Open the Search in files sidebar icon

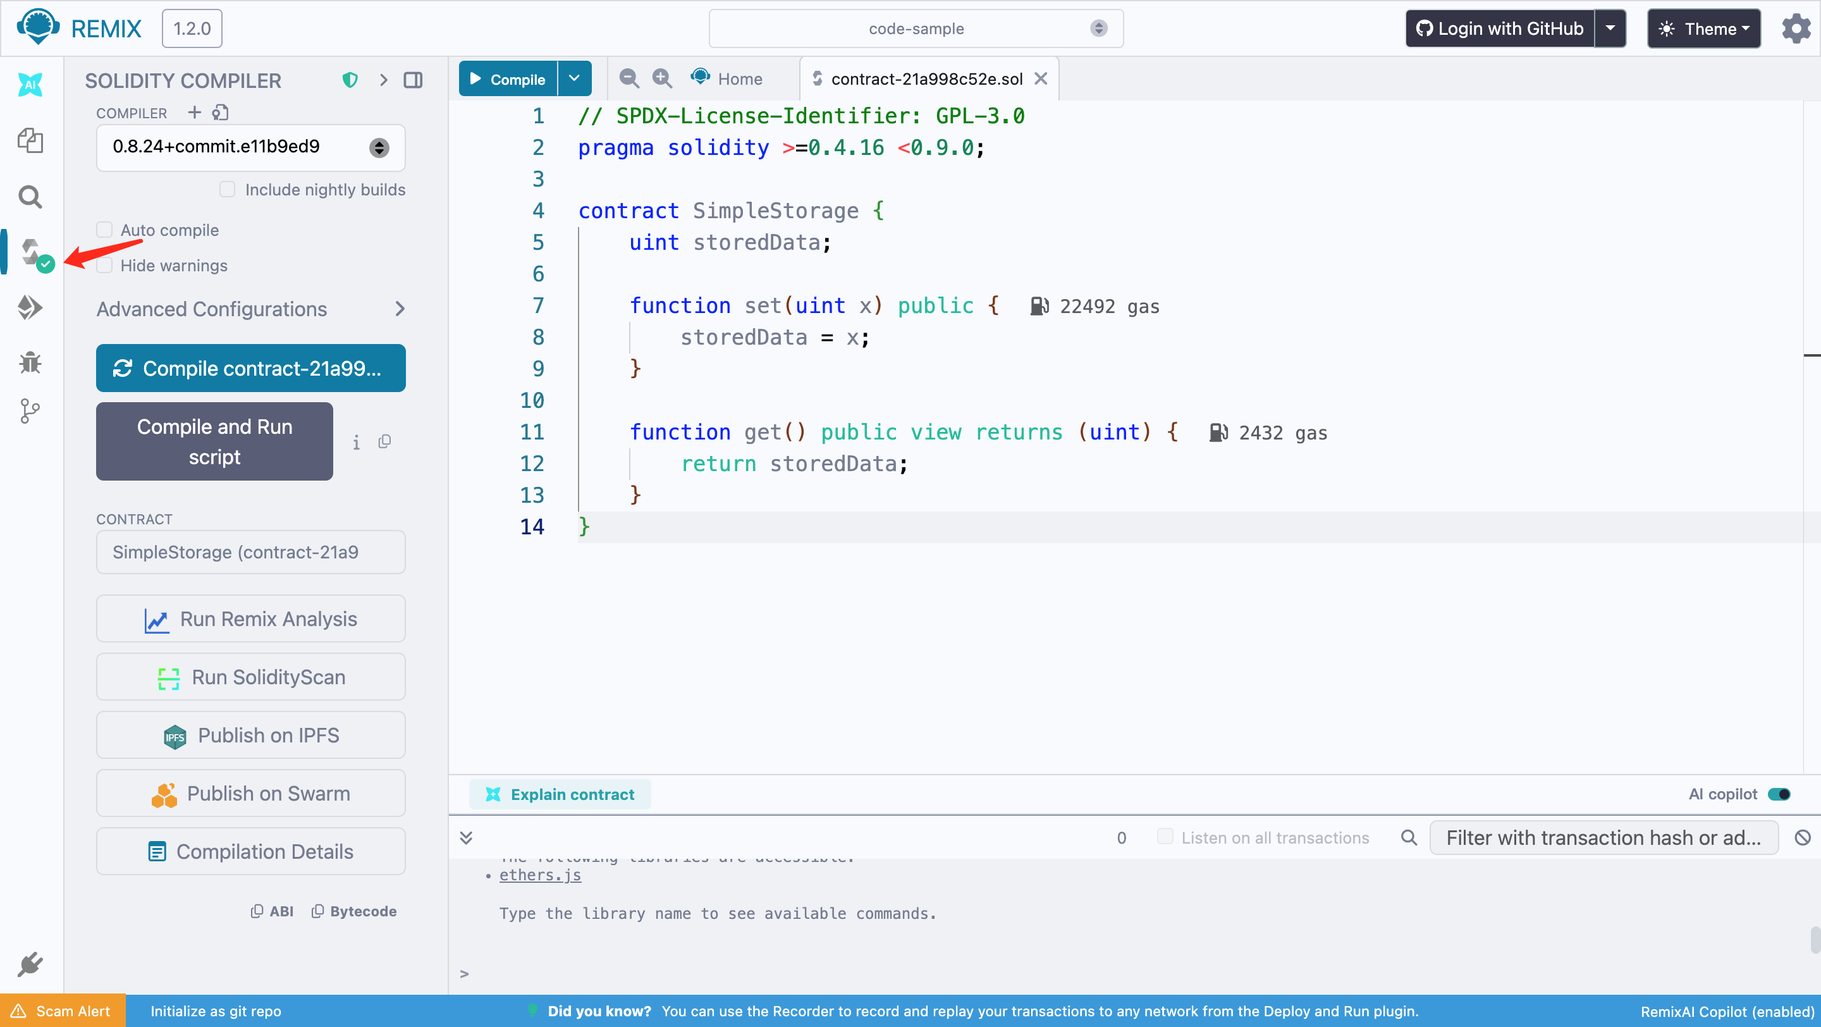[x=30, y=197]
